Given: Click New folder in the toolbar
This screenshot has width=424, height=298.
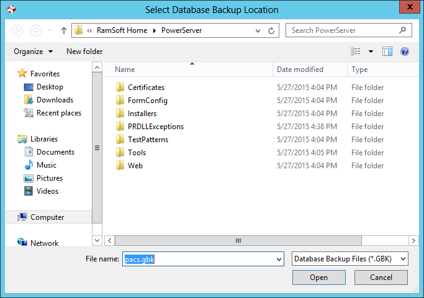Looking at the screenshot, I should [84, 52].
